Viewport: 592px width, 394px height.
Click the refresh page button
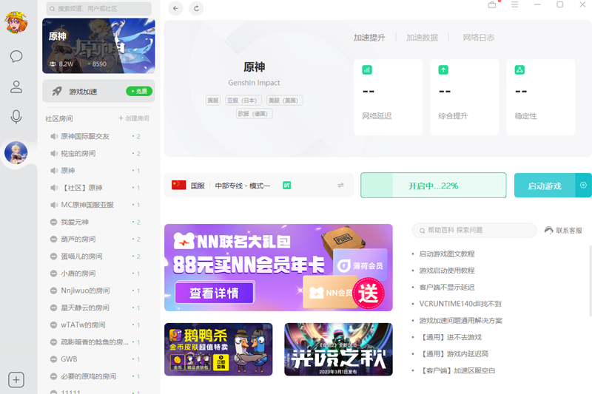196,8
